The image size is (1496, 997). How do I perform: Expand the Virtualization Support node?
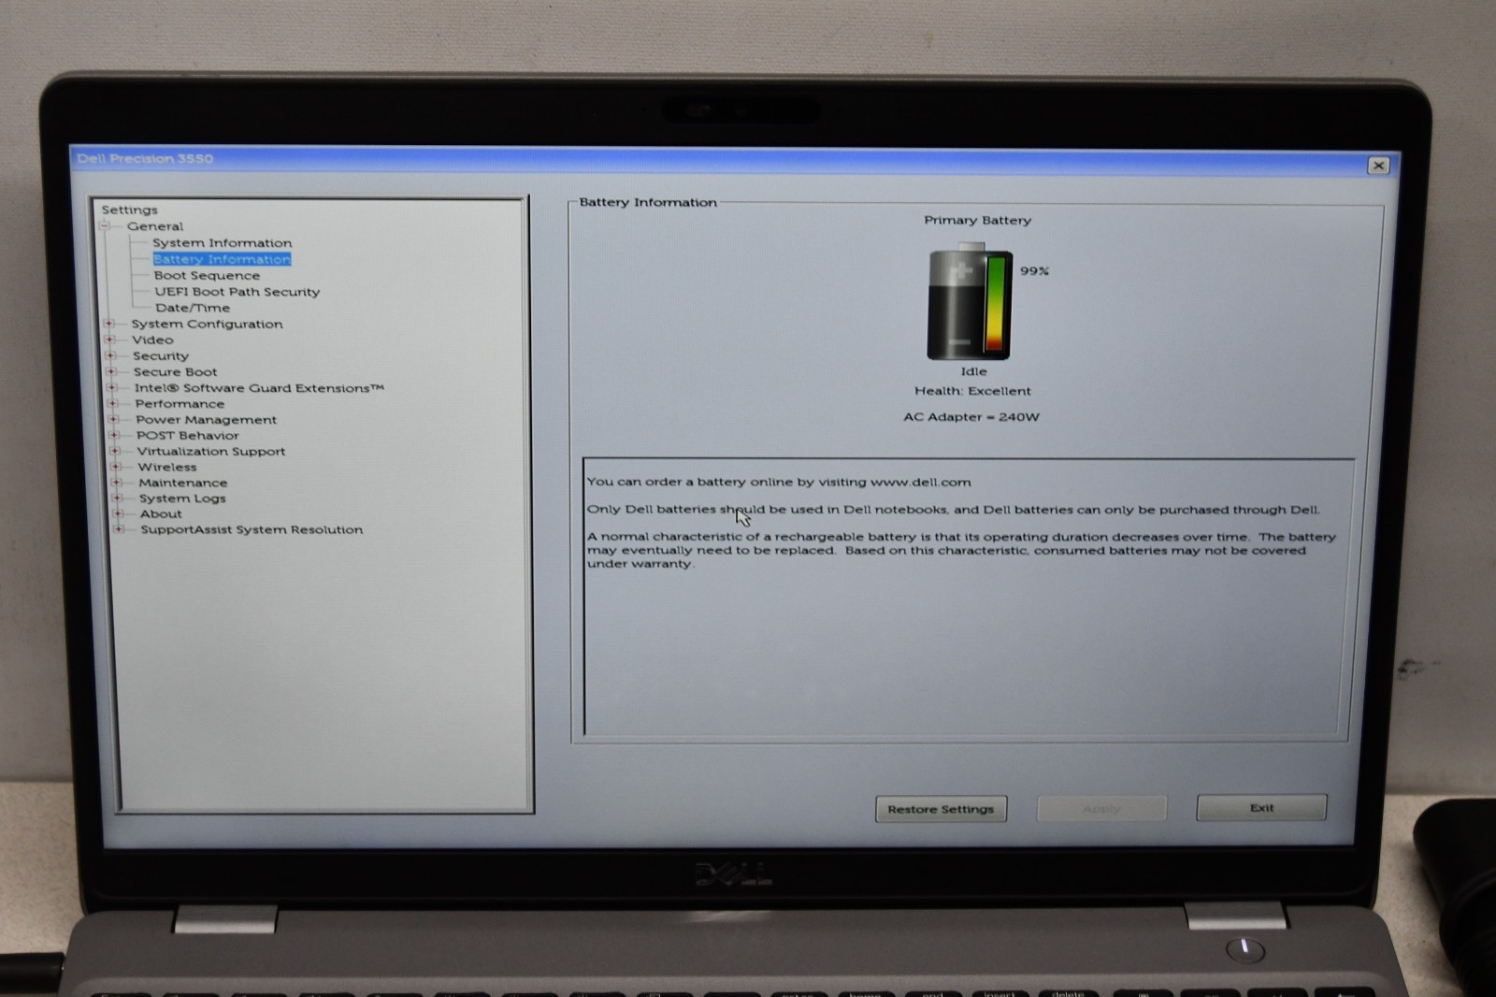coord(115,451)
